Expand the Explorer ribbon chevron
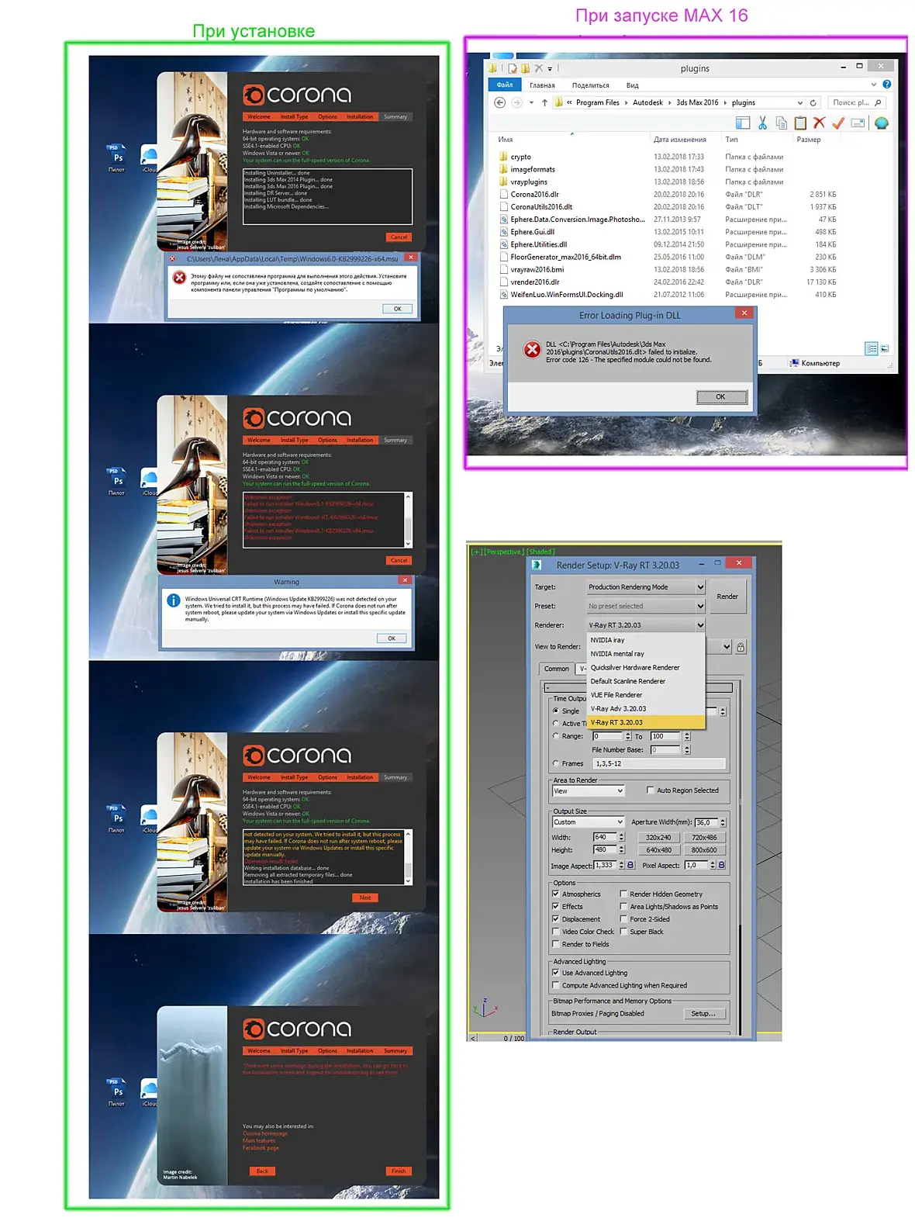The width and height of the screenshot is (915, 1221). (874, 85)
